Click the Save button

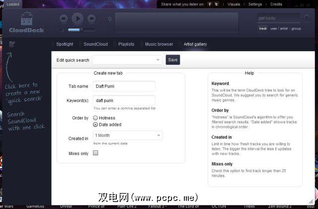click(173, 60)
